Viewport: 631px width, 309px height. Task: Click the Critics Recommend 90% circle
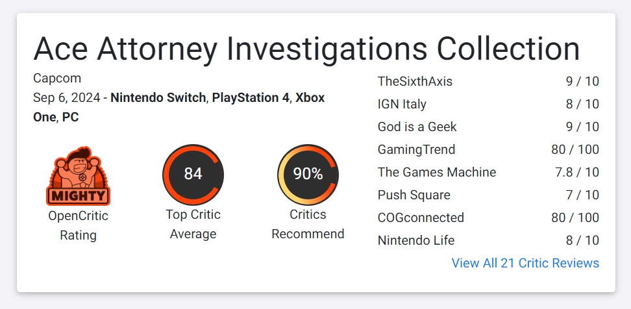point(308,174)
